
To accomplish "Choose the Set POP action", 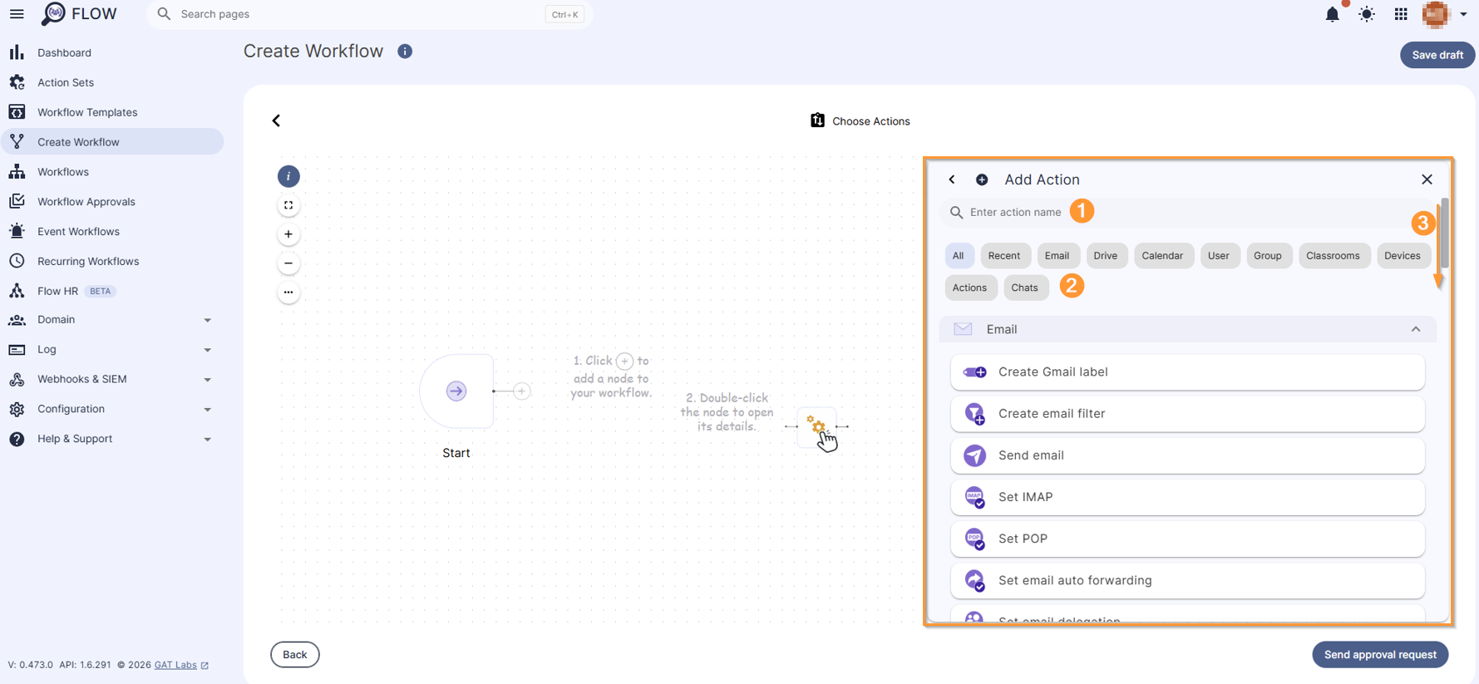I will coord(1187,539).
